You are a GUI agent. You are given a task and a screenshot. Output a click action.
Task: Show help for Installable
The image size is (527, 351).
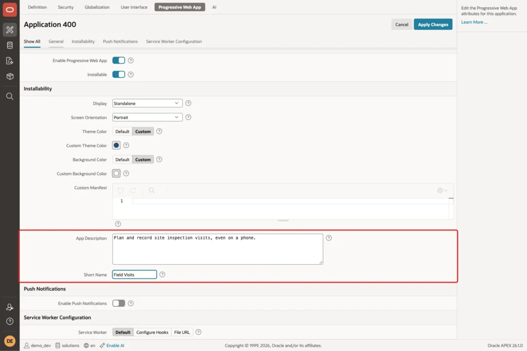point(131,75)
